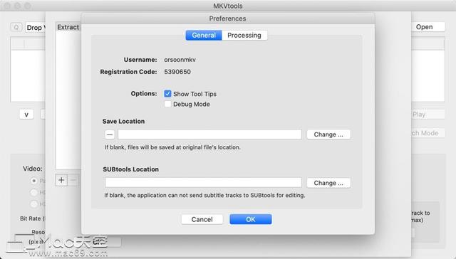Click the SUBtools Location path field
456x259 pixels.
tap(203, 183)
